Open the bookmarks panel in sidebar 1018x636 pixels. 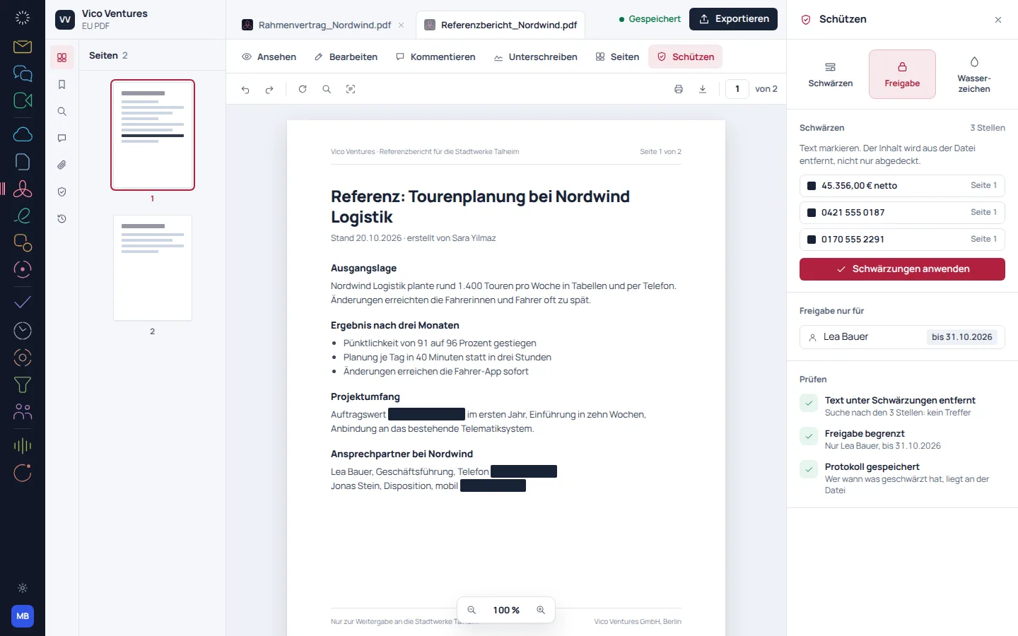coord(62,85)
